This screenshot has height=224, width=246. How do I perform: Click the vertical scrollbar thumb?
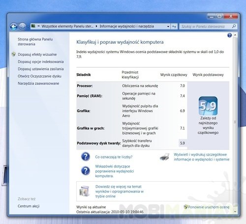(235, 122)
